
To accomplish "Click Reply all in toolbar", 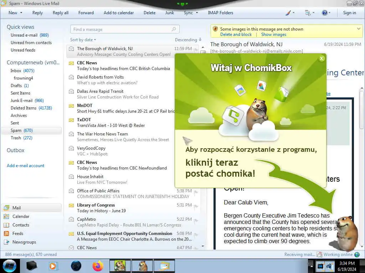I will pyautogui.click(x=61, y=13).
